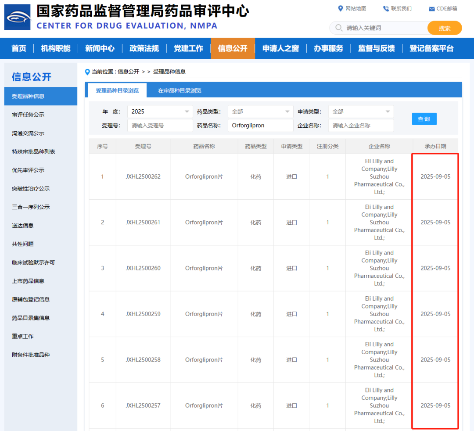
Task: Expand the 年度 2025 dropdown
Action: coord(160,111)
